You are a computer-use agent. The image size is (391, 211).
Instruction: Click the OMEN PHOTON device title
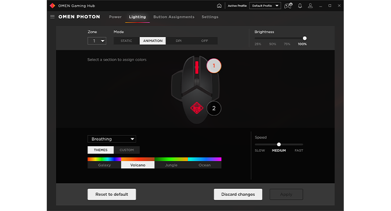79,17
